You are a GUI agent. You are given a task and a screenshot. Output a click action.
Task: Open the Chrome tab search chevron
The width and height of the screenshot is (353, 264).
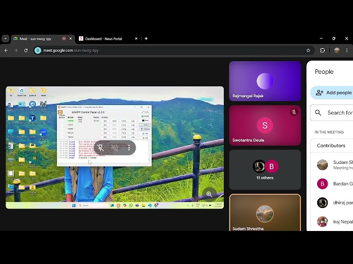point(6,38)
